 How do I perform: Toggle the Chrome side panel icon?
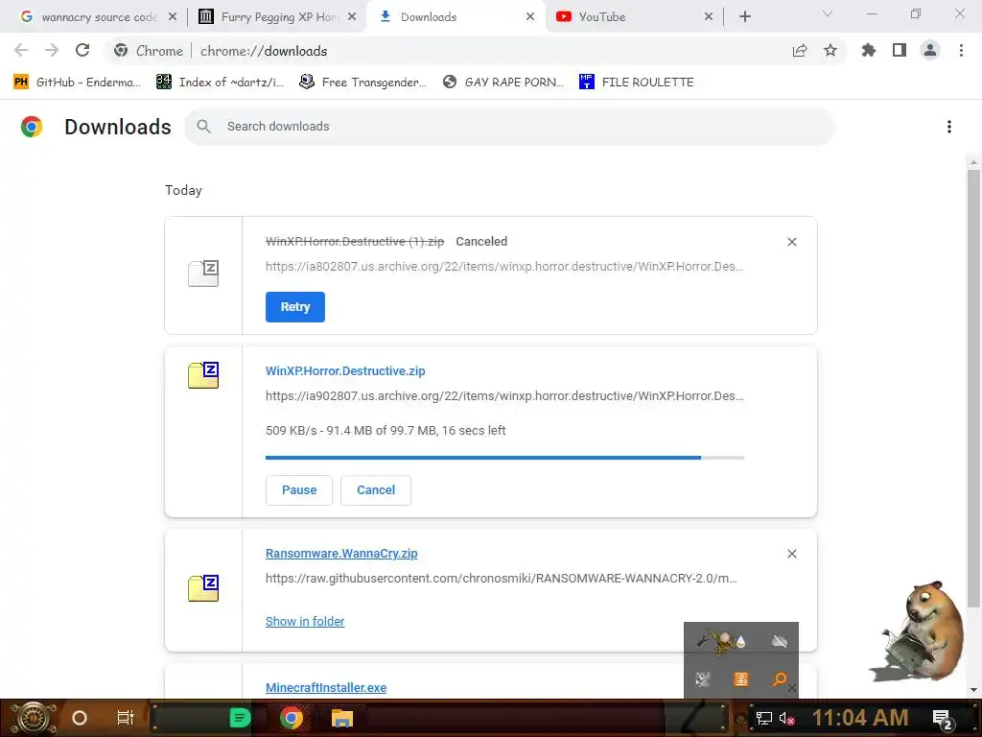[x=900, y=51]
